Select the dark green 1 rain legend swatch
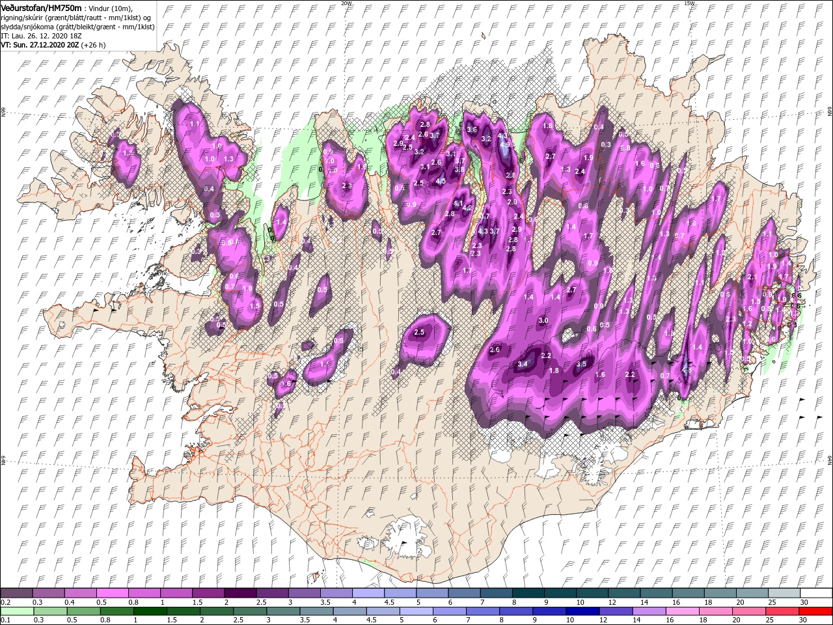 [150, 611]
